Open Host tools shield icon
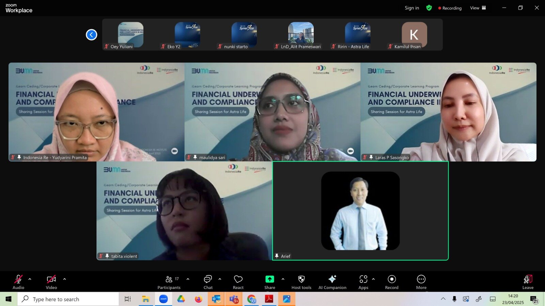This screenshot has height=306, width=545. coord(301,282)
